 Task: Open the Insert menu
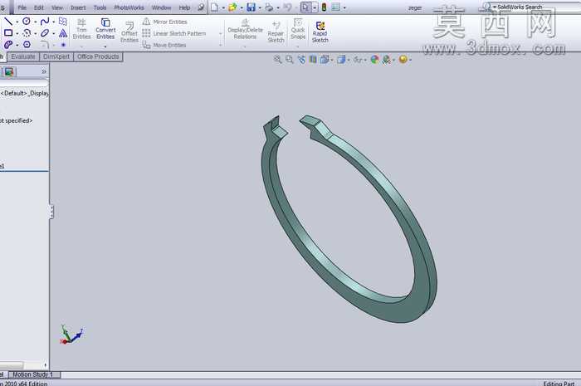click(78, 7)
